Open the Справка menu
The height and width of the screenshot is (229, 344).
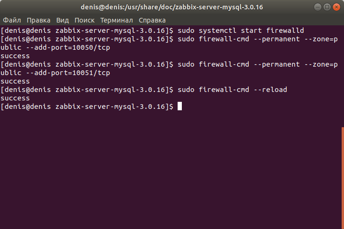tap(152, 20)
